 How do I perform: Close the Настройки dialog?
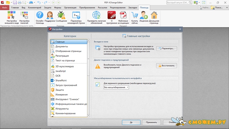tap(180, 29)
